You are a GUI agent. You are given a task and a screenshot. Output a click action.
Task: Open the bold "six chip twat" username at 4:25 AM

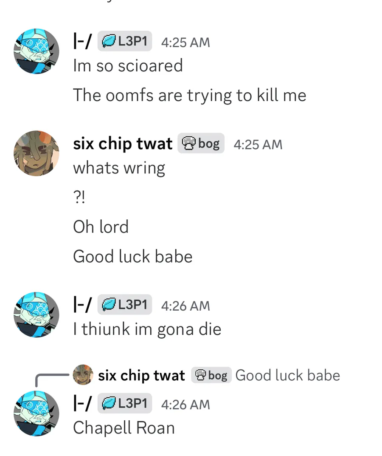click(123, 144)
